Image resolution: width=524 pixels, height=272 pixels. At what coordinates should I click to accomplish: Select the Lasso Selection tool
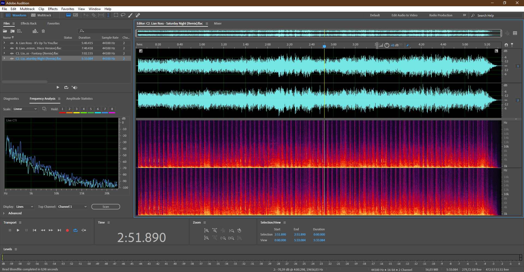coord(123,15)
